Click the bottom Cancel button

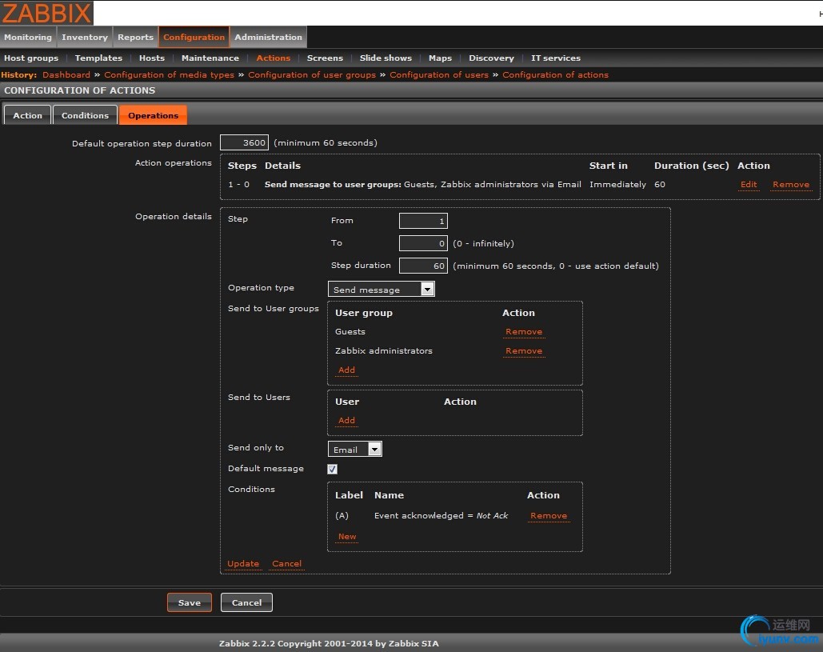point(246,602)
